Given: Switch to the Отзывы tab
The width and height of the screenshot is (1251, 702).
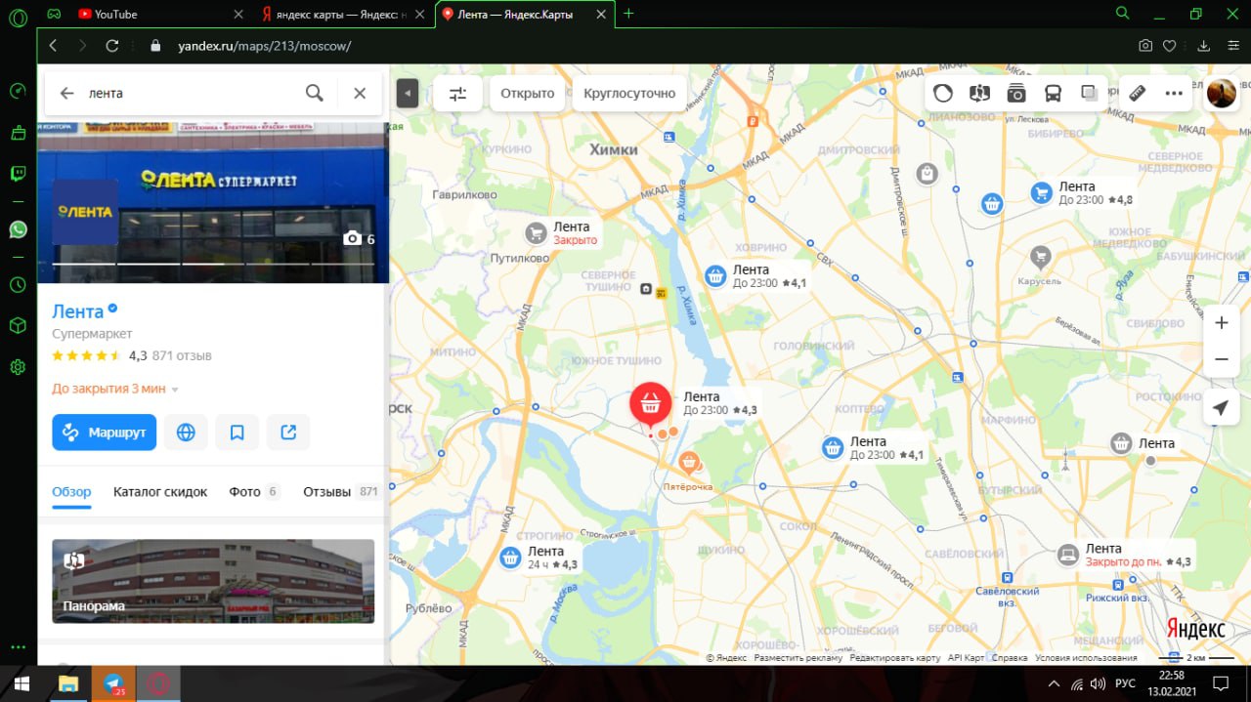Looking at the screenshot, I should (x=341, y=492).
